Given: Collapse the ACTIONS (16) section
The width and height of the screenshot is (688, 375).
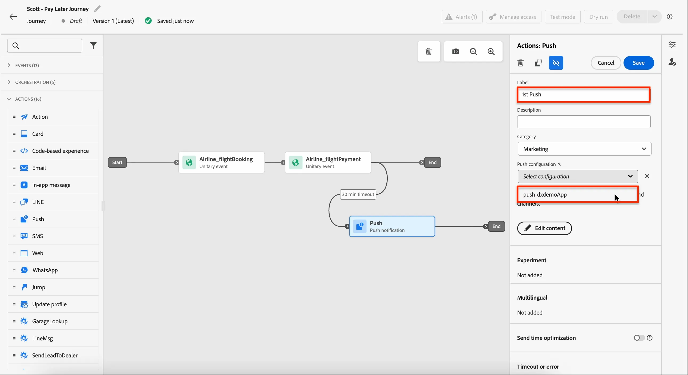Looking at the screenshot, I should pos(52,99).
